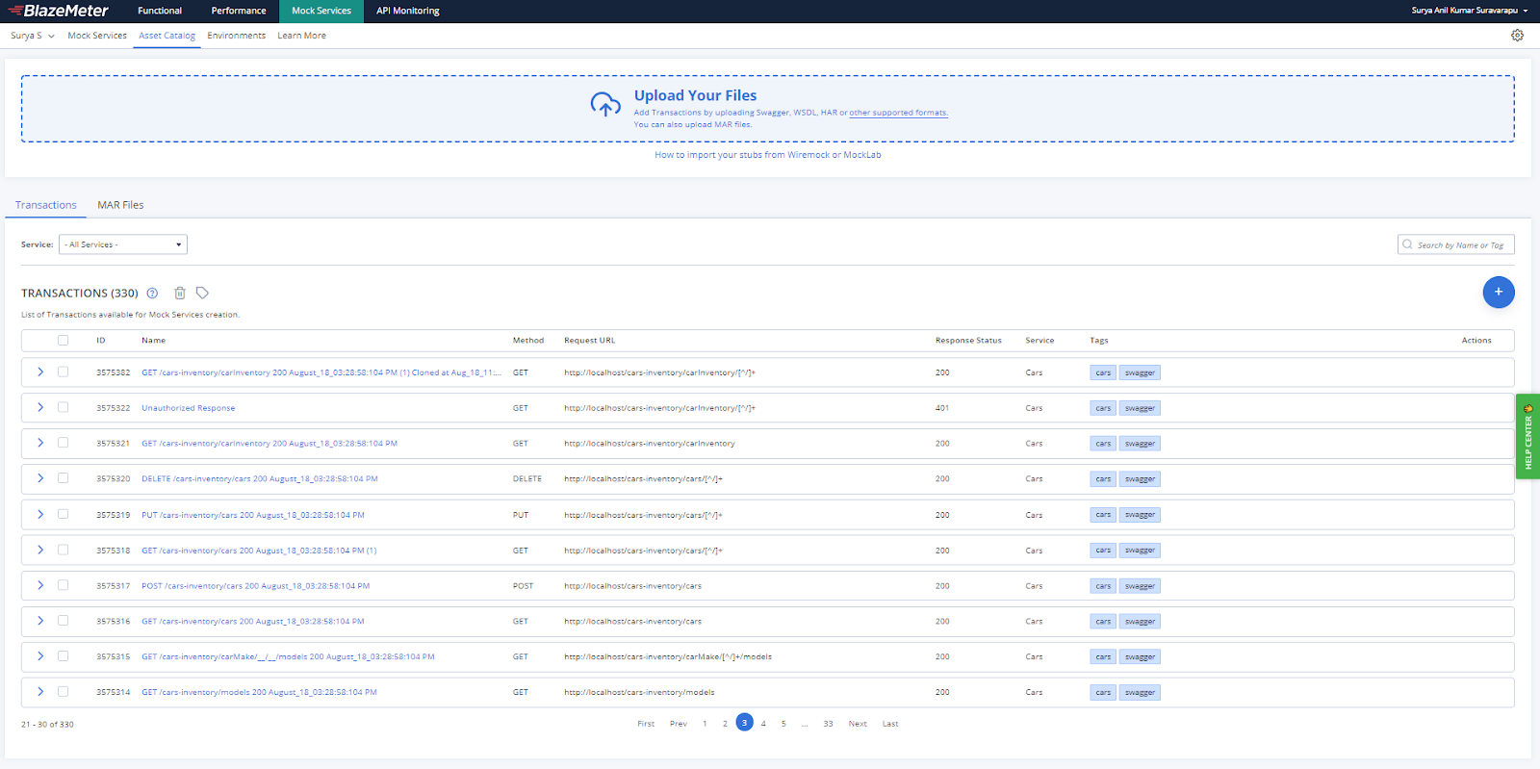Click the swagger tag on transaction 3575320
The width and height of the screenshot is (1540, 769).
[1140, 479]
